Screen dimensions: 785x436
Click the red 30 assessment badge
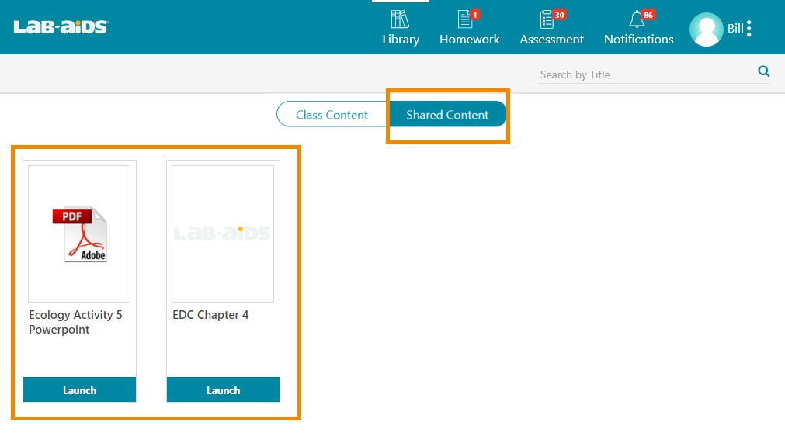tap(559, 15)
